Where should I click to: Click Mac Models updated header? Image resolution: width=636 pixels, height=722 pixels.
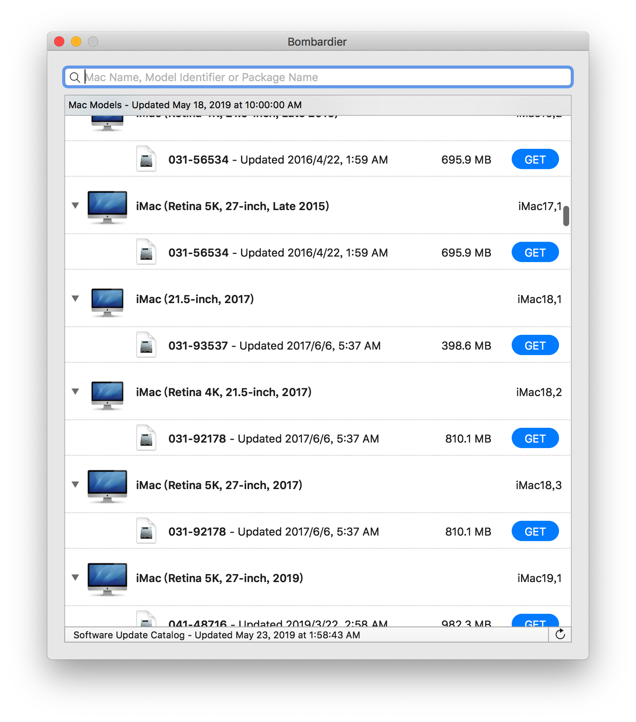[x=185, y=105]
